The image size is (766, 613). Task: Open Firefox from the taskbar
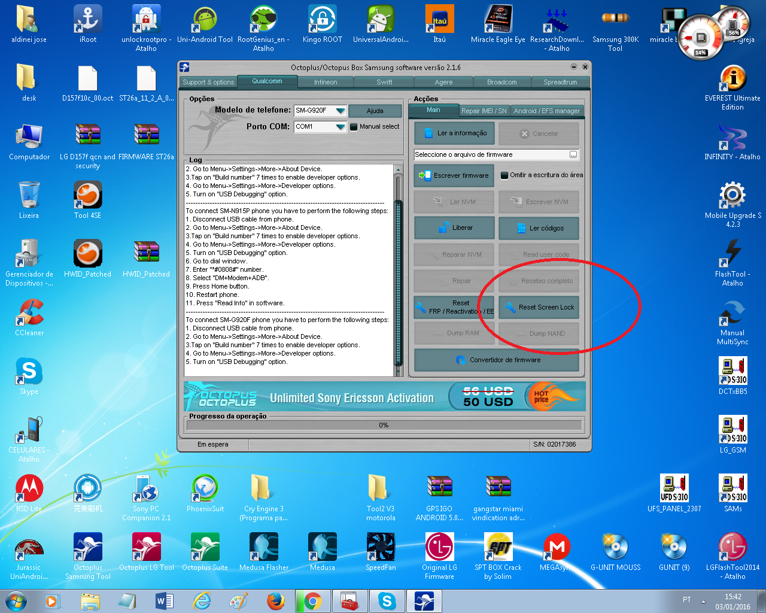point(275,601)
